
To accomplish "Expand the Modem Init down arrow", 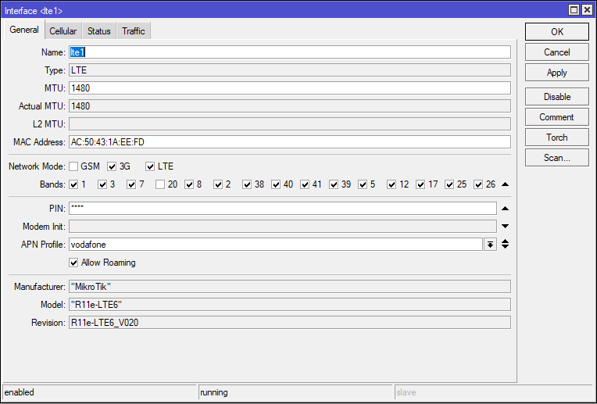I will coord(506,227).
